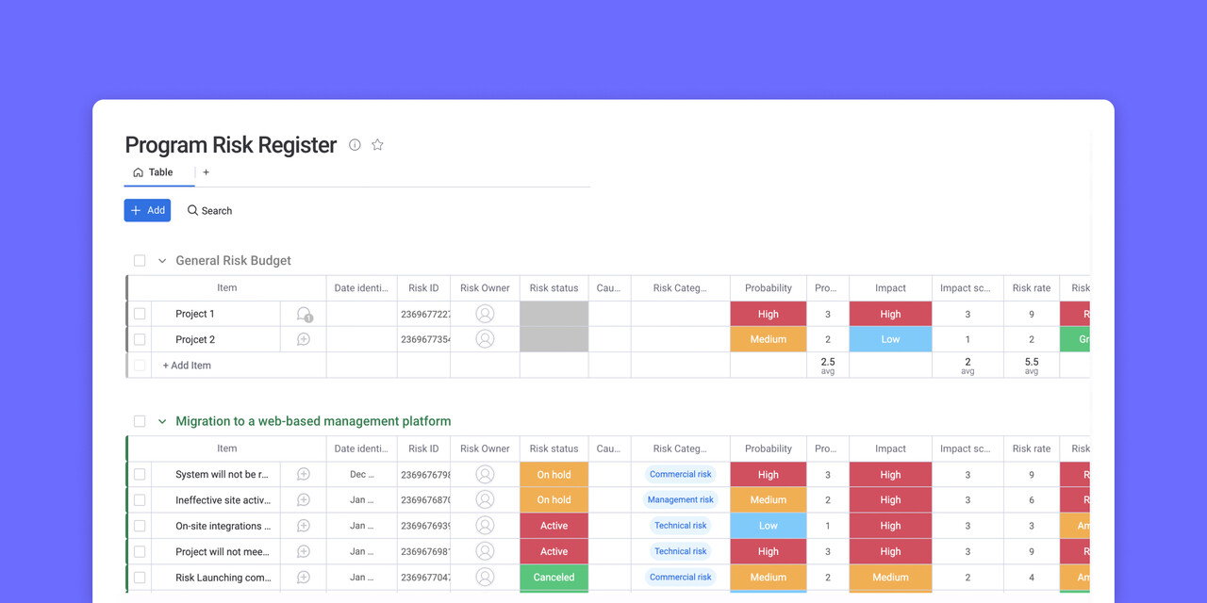Open Commercial risk category for System row
Viewport: 1207px width, 603px height.
(x=680, y=475)
